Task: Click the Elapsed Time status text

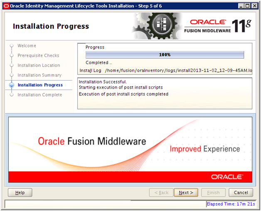Action: coord(231,204)
